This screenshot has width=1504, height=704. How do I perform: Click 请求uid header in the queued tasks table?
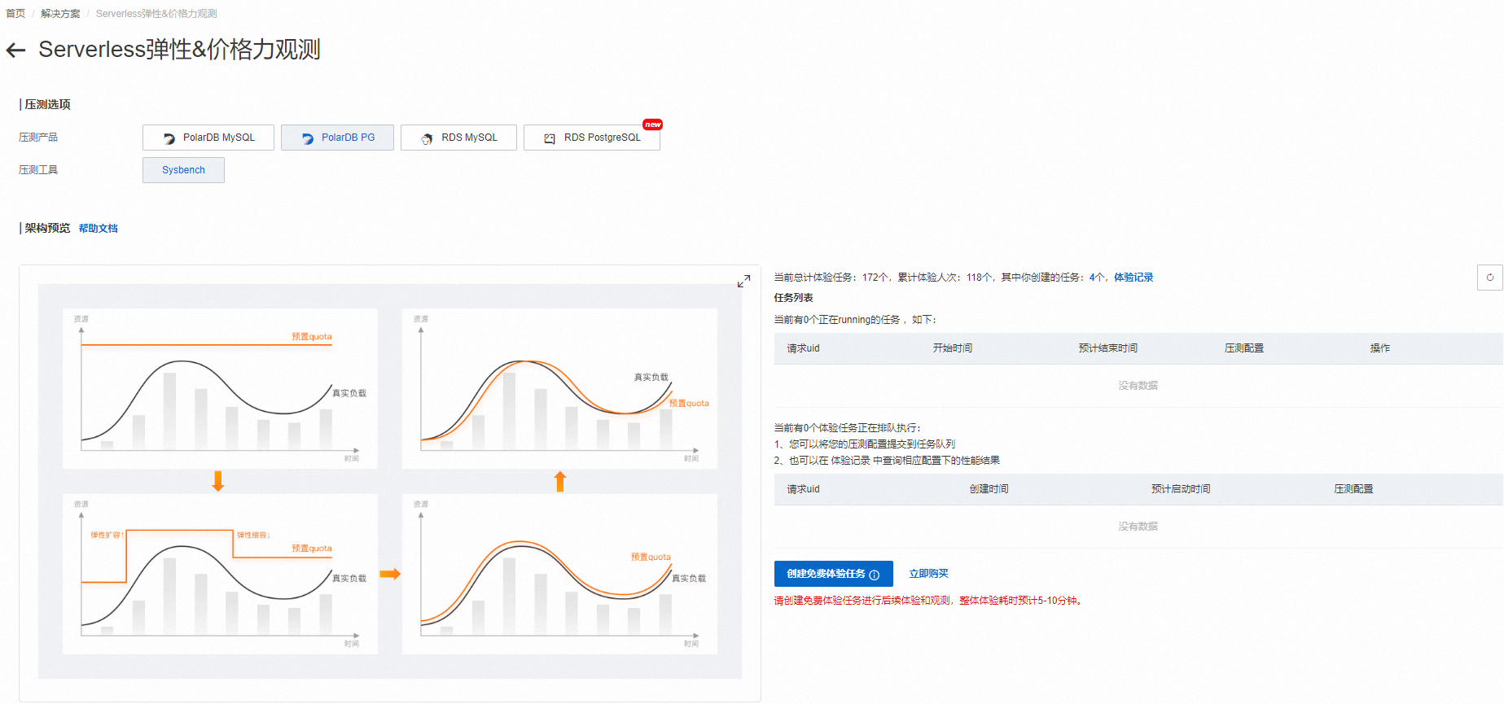pos(804,489)
